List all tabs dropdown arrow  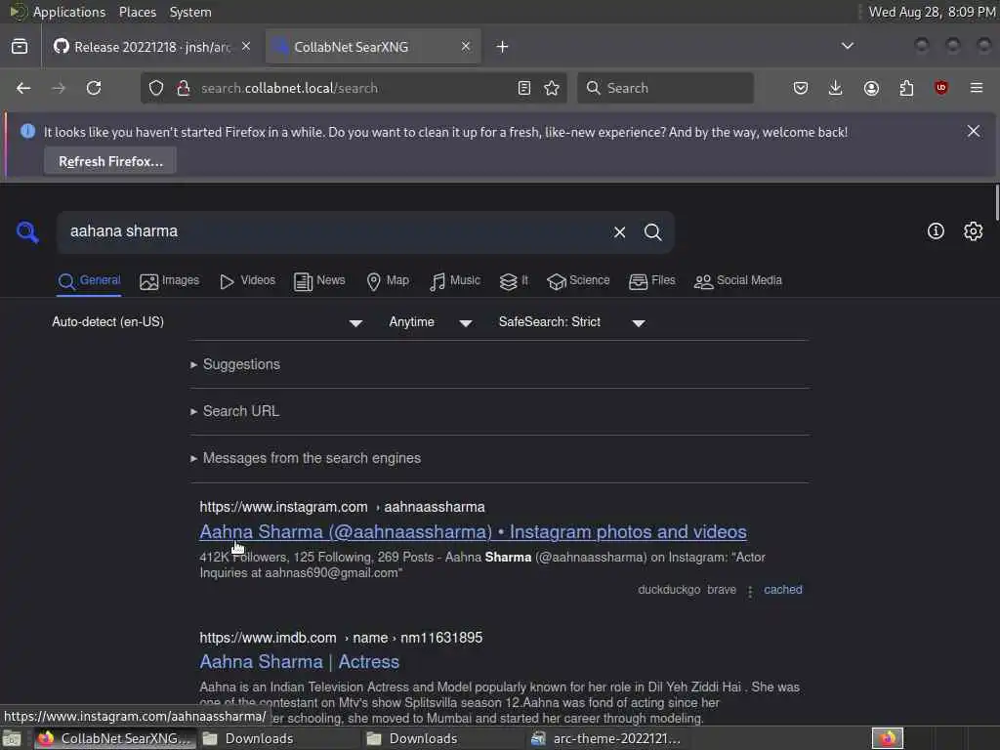(x=848, y=46)
